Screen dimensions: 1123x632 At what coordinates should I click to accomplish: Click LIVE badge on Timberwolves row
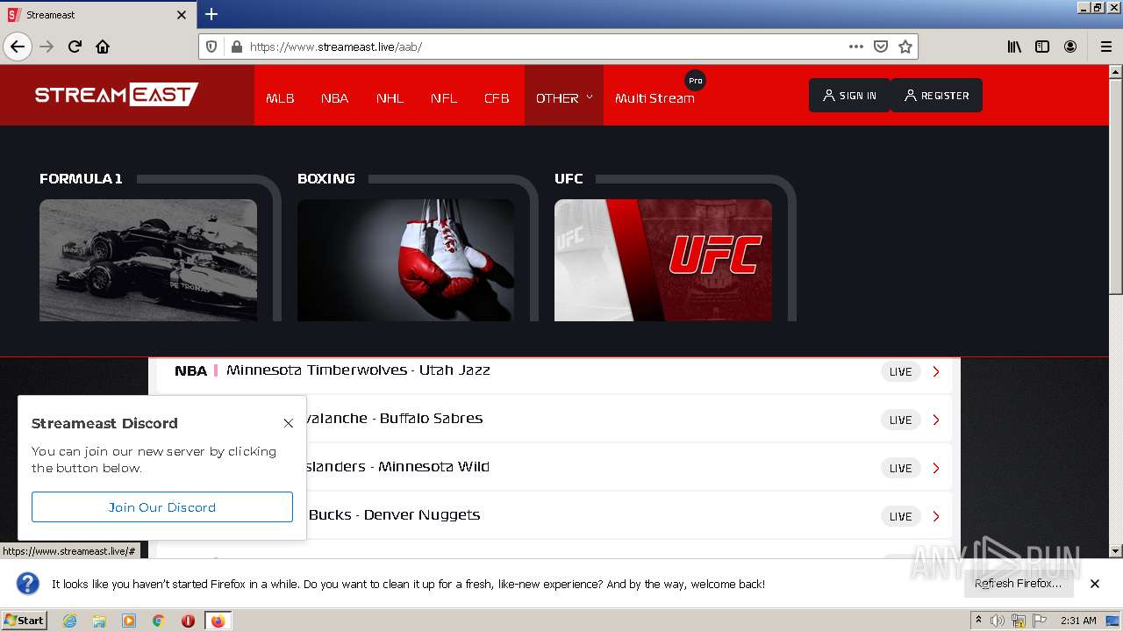901,371
